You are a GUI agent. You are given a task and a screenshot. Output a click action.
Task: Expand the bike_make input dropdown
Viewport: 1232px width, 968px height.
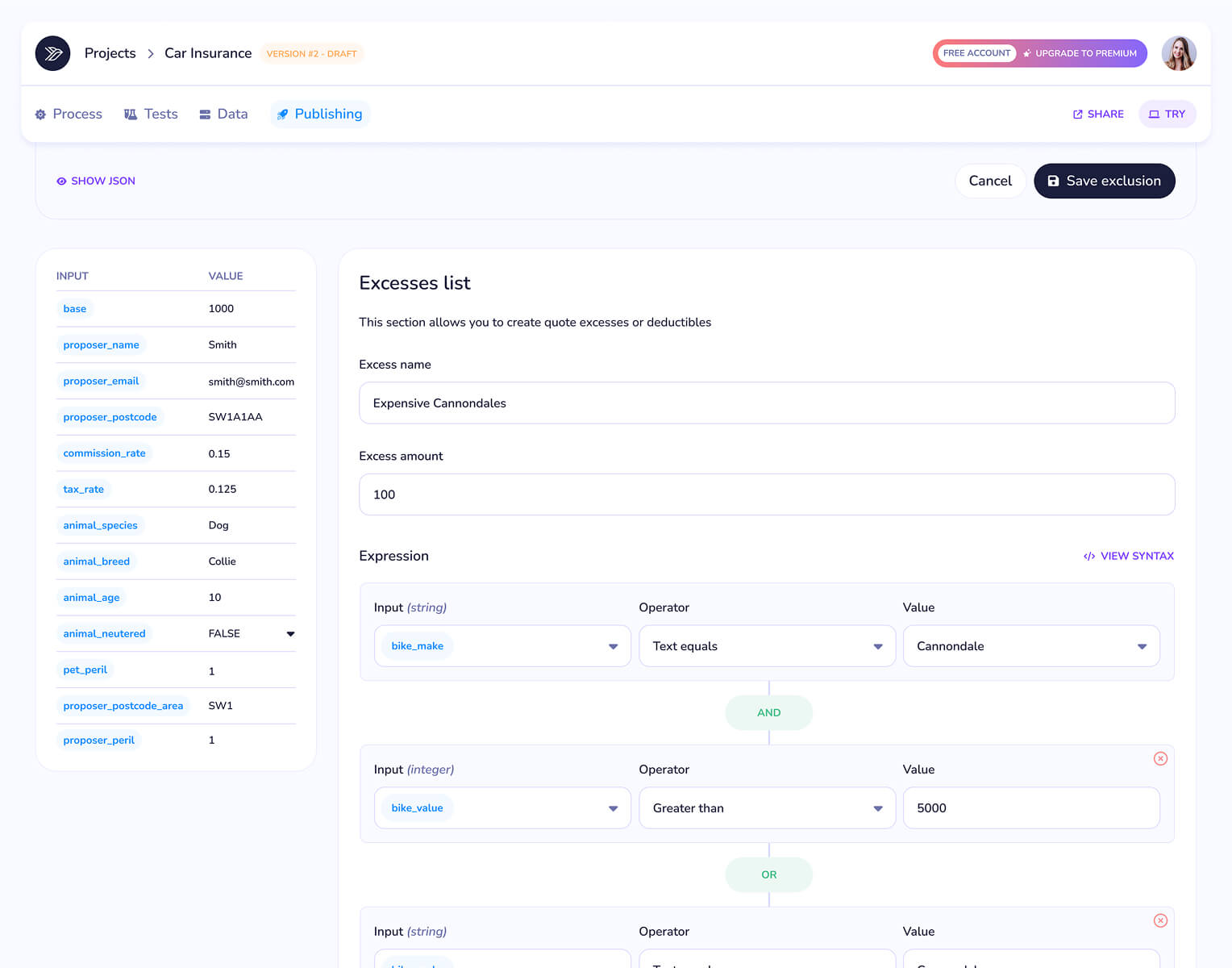coord(502,646)
